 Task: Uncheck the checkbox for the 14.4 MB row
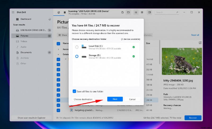(58, 59)
